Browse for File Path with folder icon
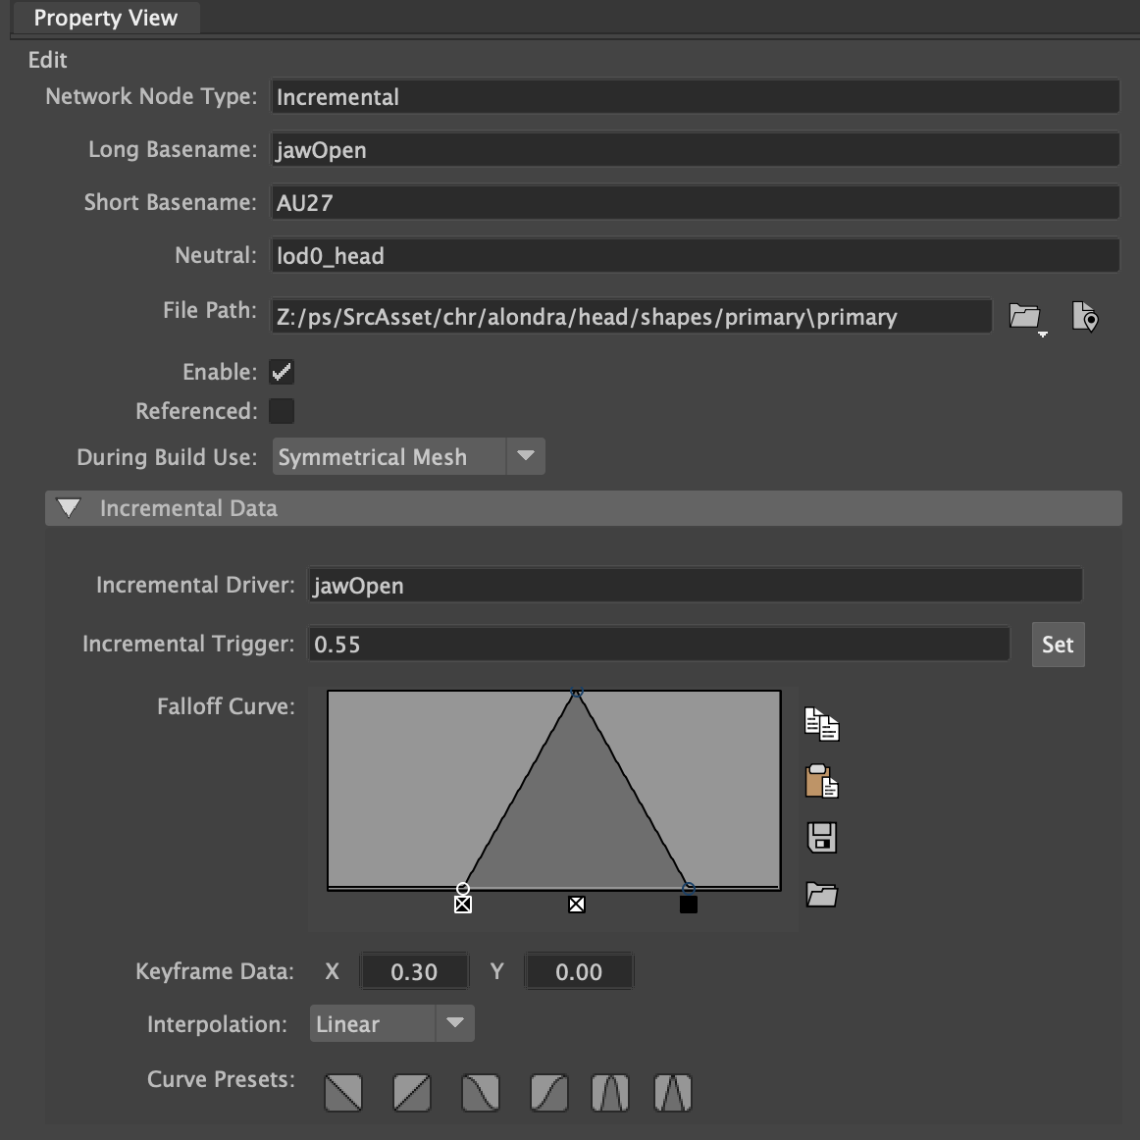This screenshot has width=1140, height=1140. pyautogui.click(x=1026, y=318)
